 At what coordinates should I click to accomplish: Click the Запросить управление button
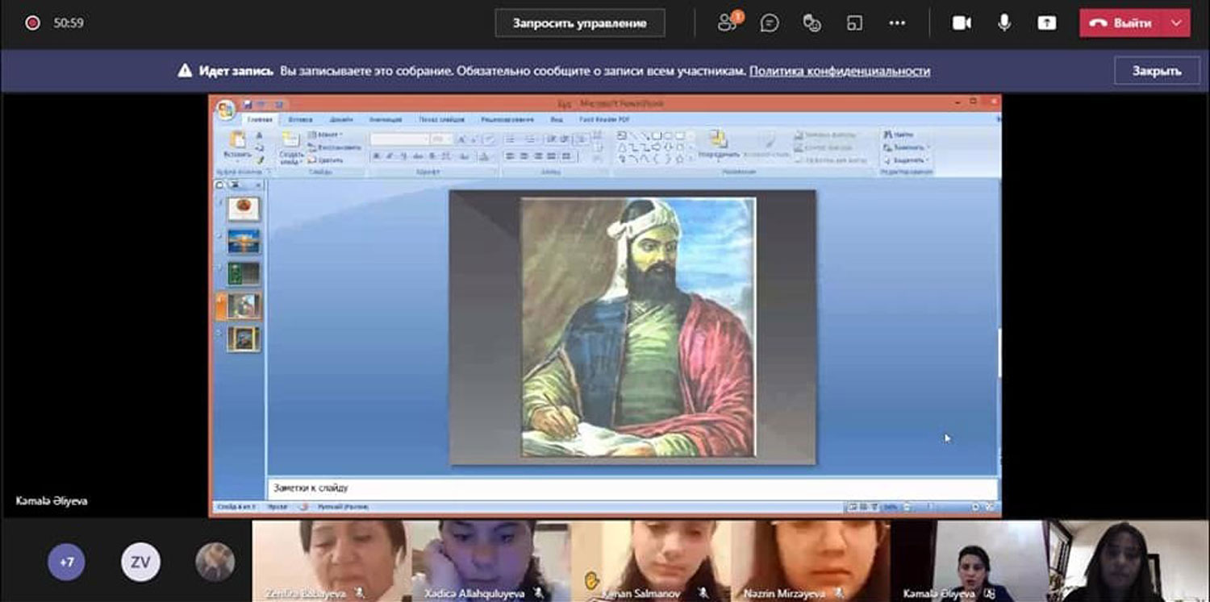coord(579,23)
